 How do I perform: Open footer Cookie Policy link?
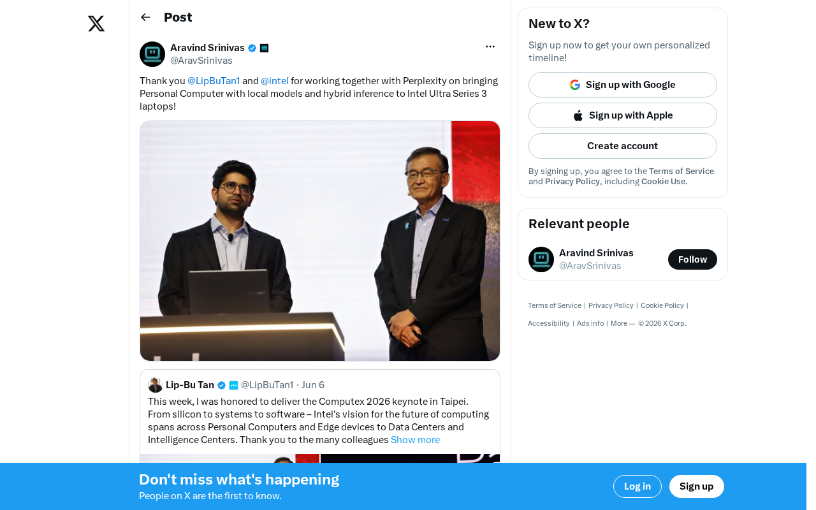[x=662, y=305]
